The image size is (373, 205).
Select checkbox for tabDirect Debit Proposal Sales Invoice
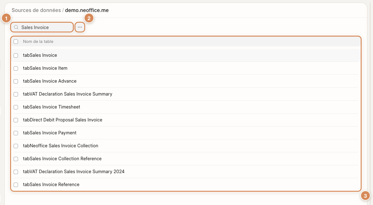pos(16,120)
